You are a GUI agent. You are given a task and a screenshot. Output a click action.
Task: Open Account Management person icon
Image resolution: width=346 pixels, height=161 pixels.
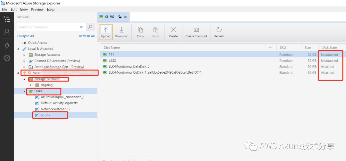tap(7, 32)
